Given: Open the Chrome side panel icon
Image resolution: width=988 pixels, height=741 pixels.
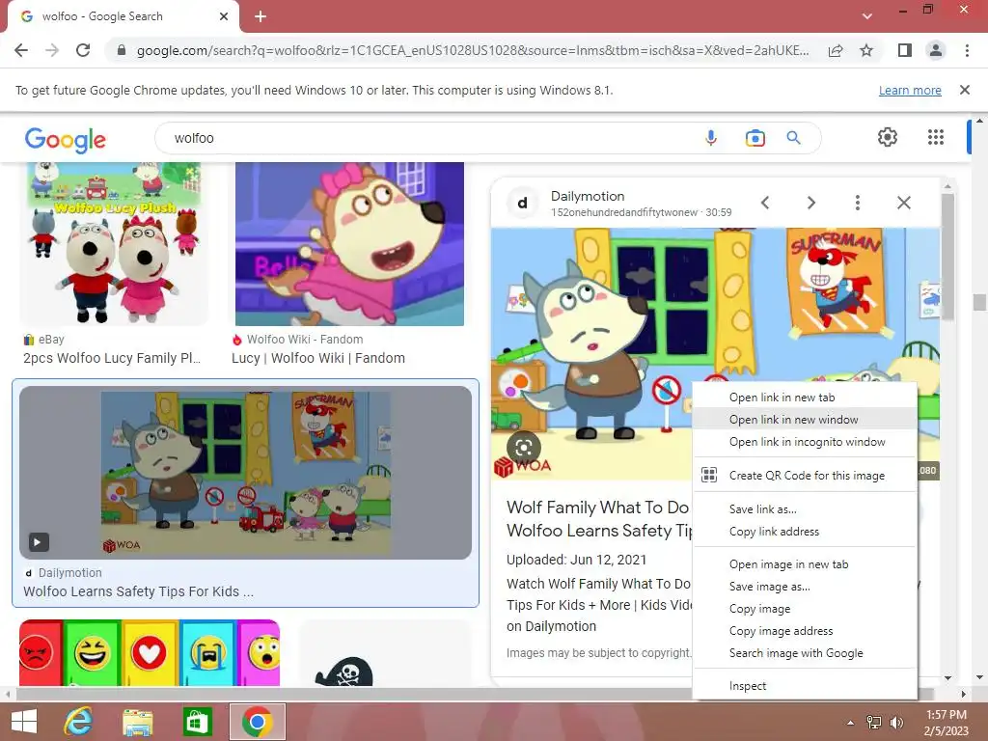Looking at the screenshot, I should (905, 50).
